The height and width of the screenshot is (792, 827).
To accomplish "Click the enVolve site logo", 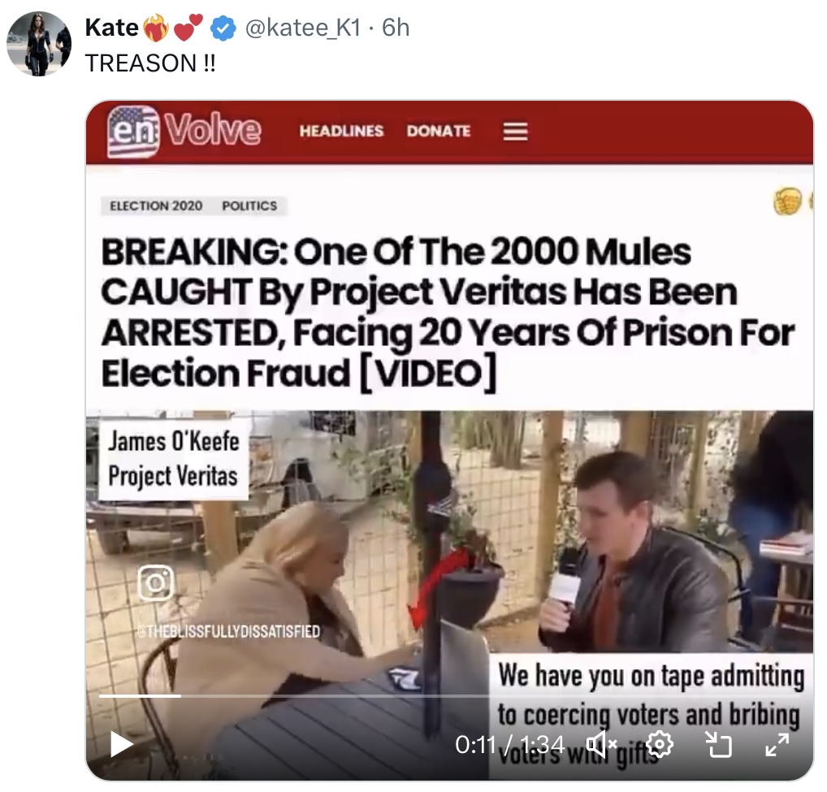I will point(184,131).
